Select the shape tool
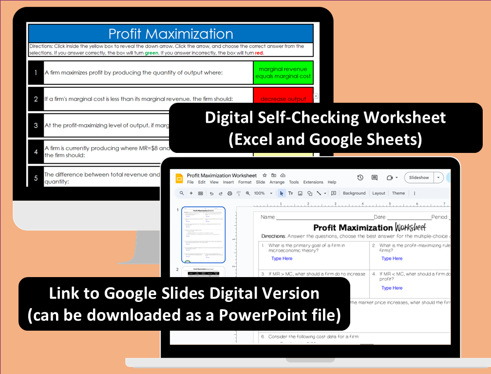Image resolution: width=491 pixels, height=374 pixels. coord(309,193)
